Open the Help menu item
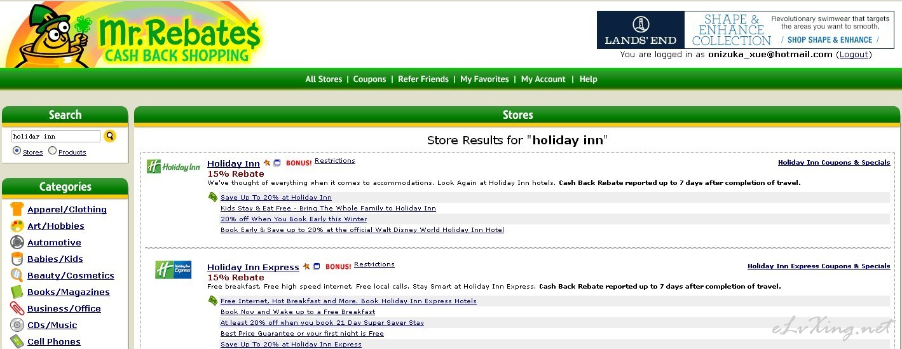The image size is (902, 349). [588, 79]
